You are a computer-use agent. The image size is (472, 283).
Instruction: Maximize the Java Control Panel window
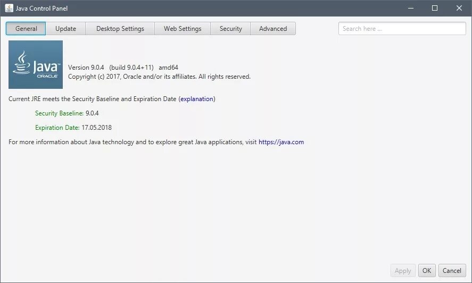pos(435,8)
